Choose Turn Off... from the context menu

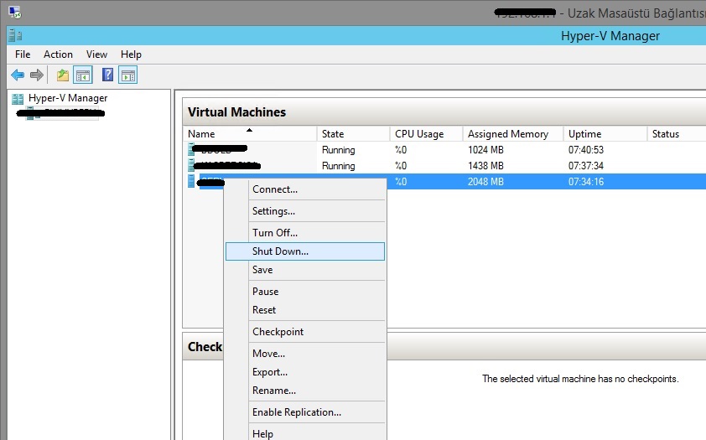[x=305, y=233]
